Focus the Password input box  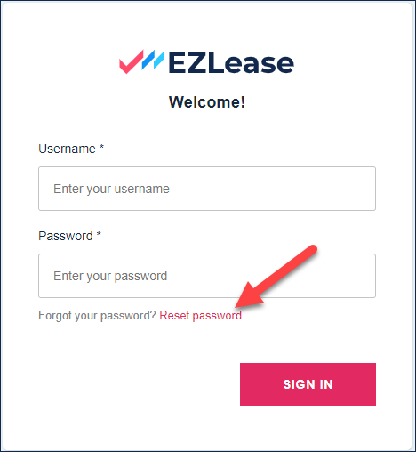(207, 276)
